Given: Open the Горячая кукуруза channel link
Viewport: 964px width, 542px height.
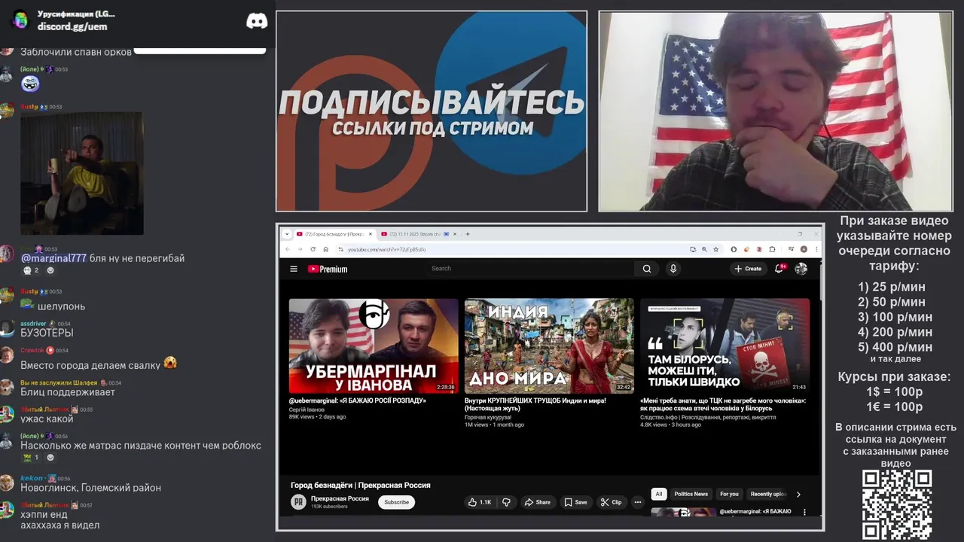Looking at the screenshot, I should coord(488,417).
